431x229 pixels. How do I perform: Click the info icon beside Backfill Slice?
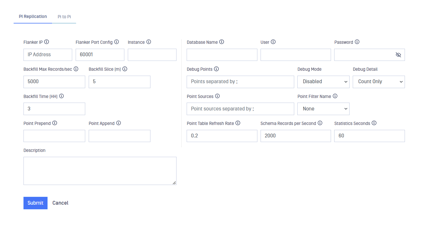coord(125,69)
